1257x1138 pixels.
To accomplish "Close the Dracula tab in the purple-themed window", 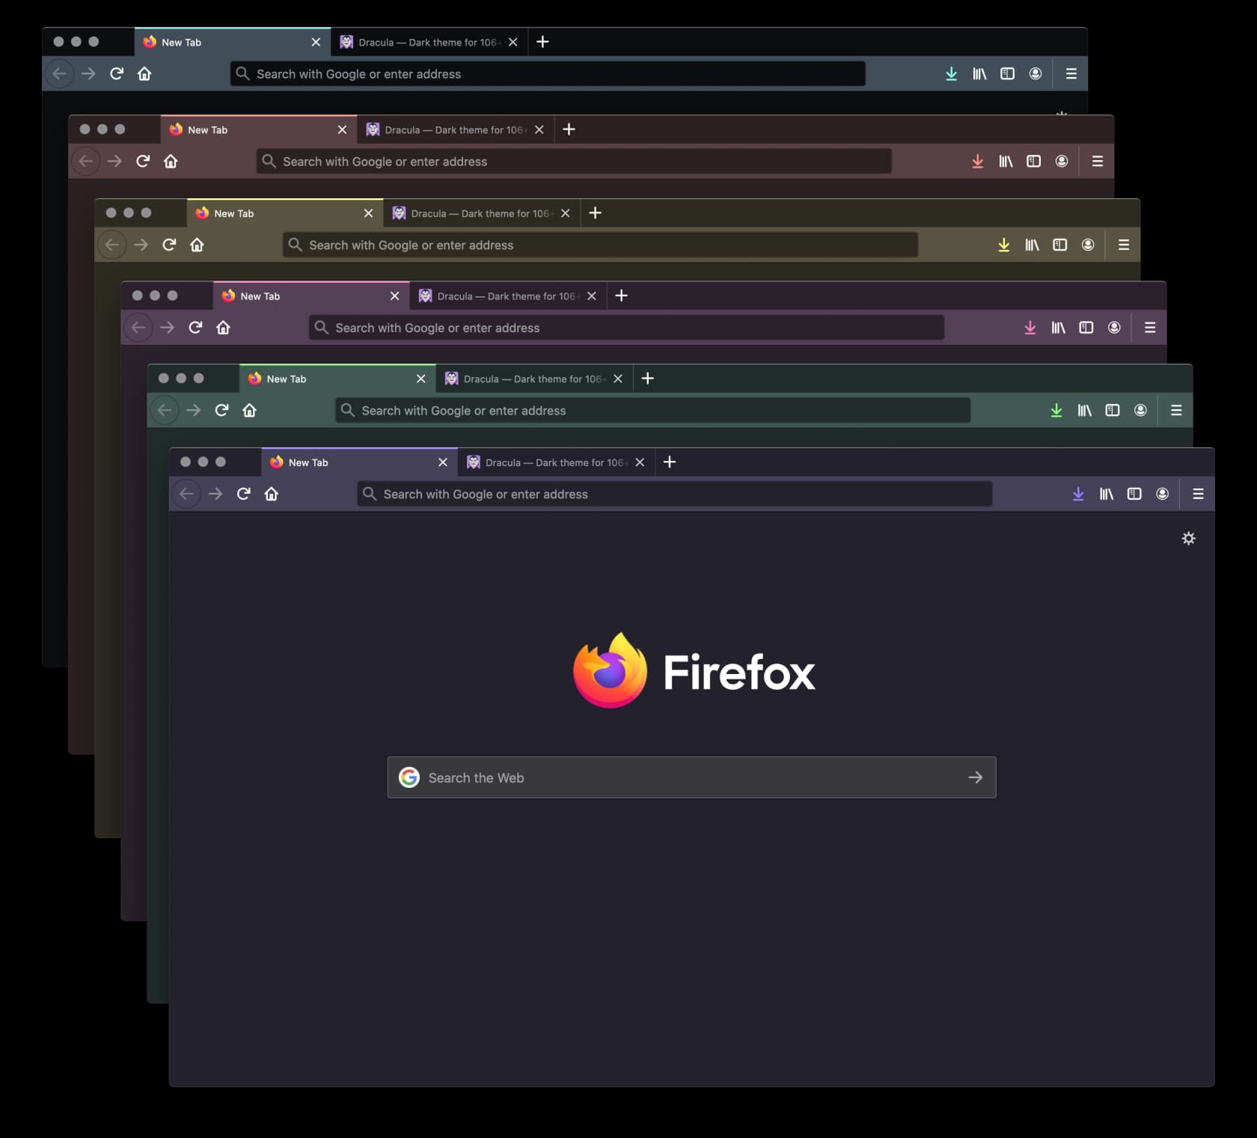I will [x=591, y=296].
